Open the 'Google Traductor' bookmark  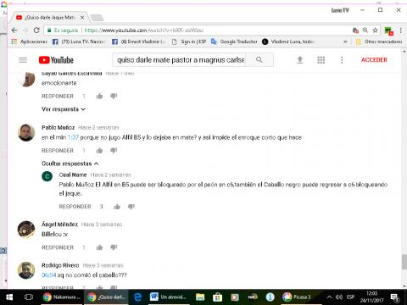click(234, 42)
